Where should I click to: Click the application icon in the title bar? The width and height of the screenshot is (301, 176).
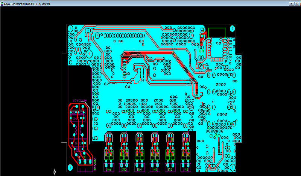[2, 4]
